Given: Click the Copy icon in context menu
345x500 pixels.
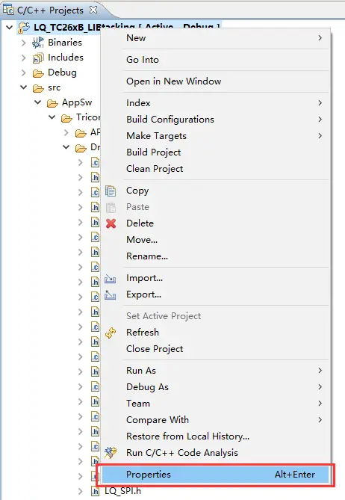Looking at the screenshot, I should click(x=111, y=191).
